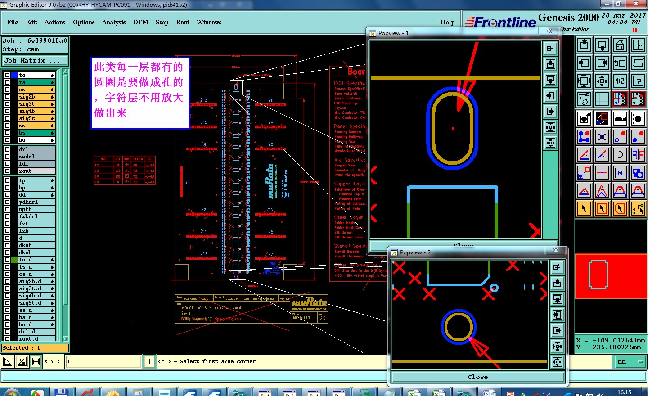
Task: Open the Rout menu
Action: (x=183, y=22)
